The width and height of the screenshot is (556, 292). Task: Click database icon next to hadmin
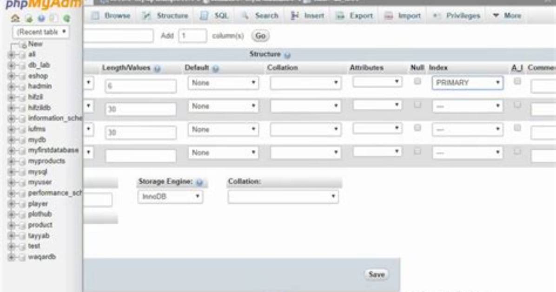(x=22, y=87)
